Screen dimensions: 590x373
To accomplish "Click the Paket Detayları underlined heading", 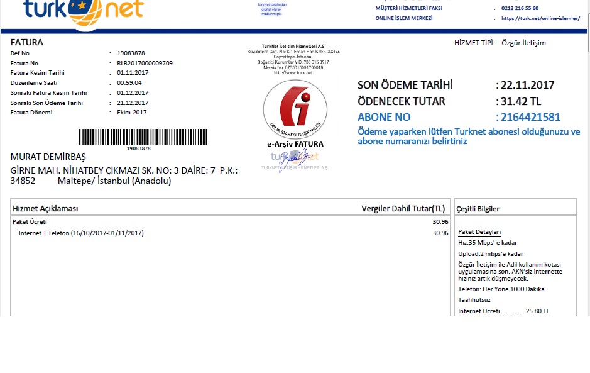I will pyautogui.click(x=479, y=232).
